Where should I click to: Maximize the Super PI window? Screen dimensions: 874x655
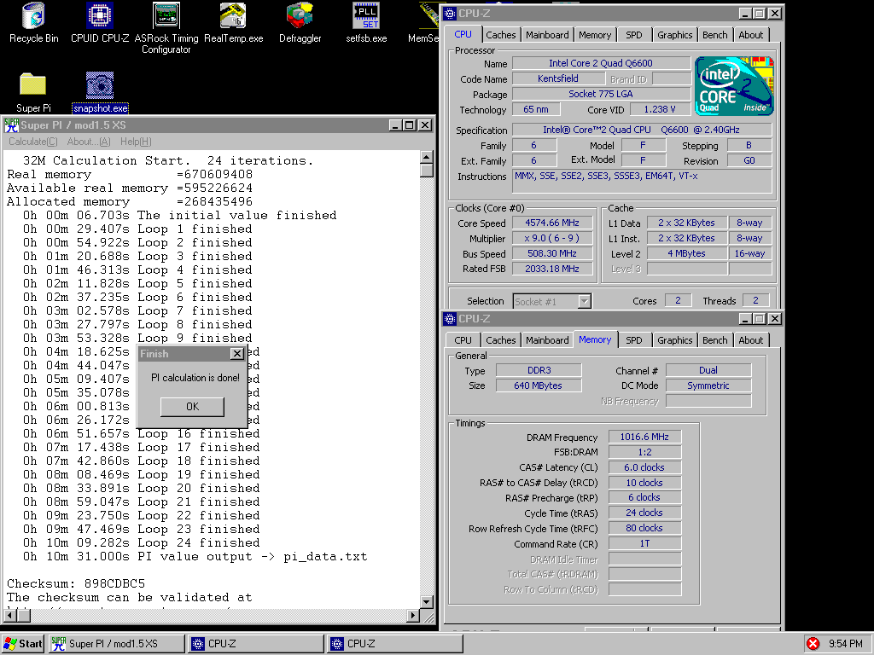coord(409,125)
